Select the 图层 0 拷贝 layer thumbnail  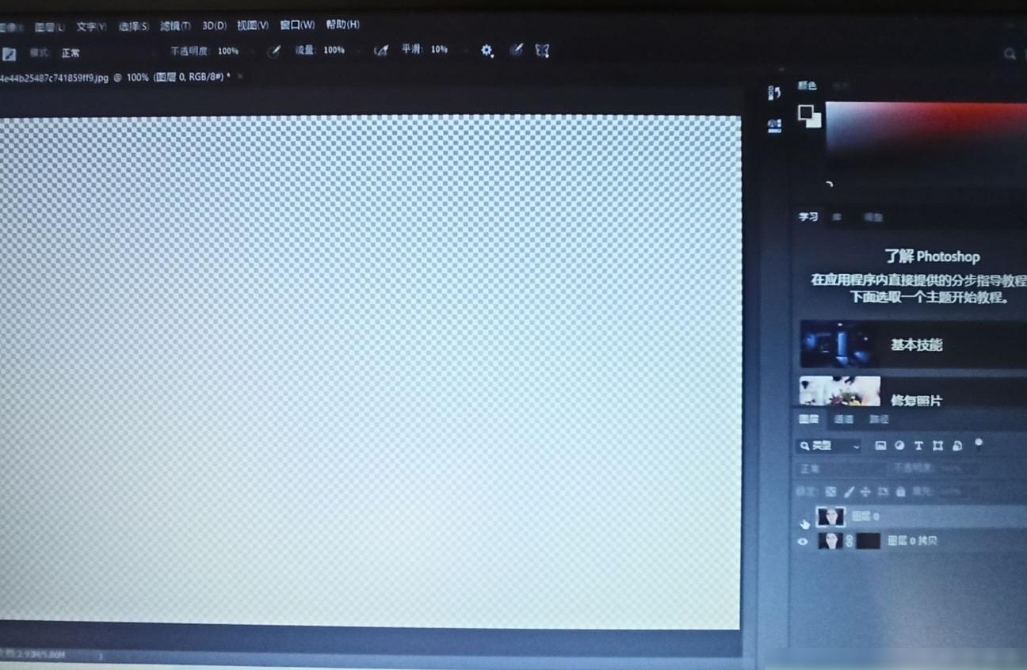[x=830, y=541]
